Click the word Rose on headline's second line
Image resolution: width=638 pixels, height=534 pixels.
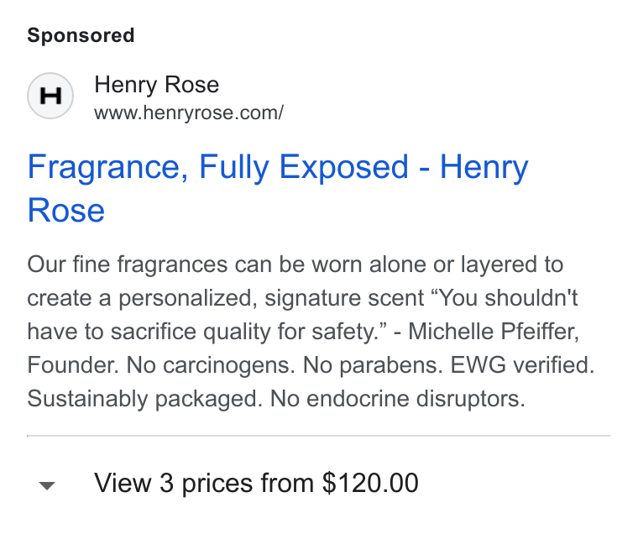[x=66, y=211]
